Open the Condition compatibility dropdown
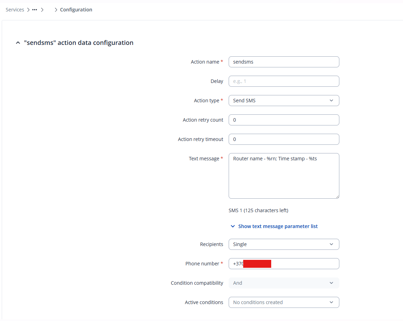Viewport: 403px width, 321px height. 284,283
